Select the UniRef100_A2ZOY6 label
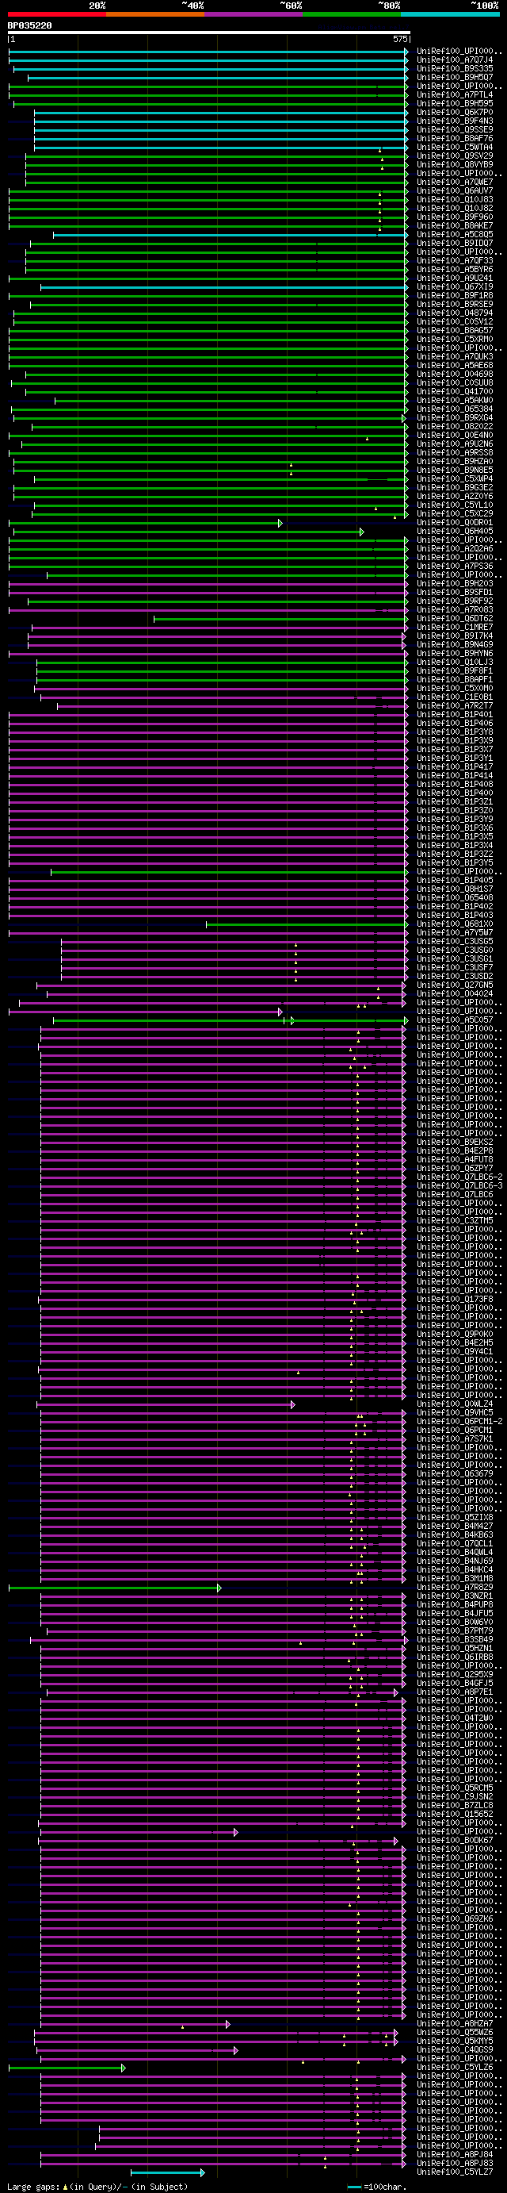The width and height of the screenshot is (507, 2193). pos(454,497)
